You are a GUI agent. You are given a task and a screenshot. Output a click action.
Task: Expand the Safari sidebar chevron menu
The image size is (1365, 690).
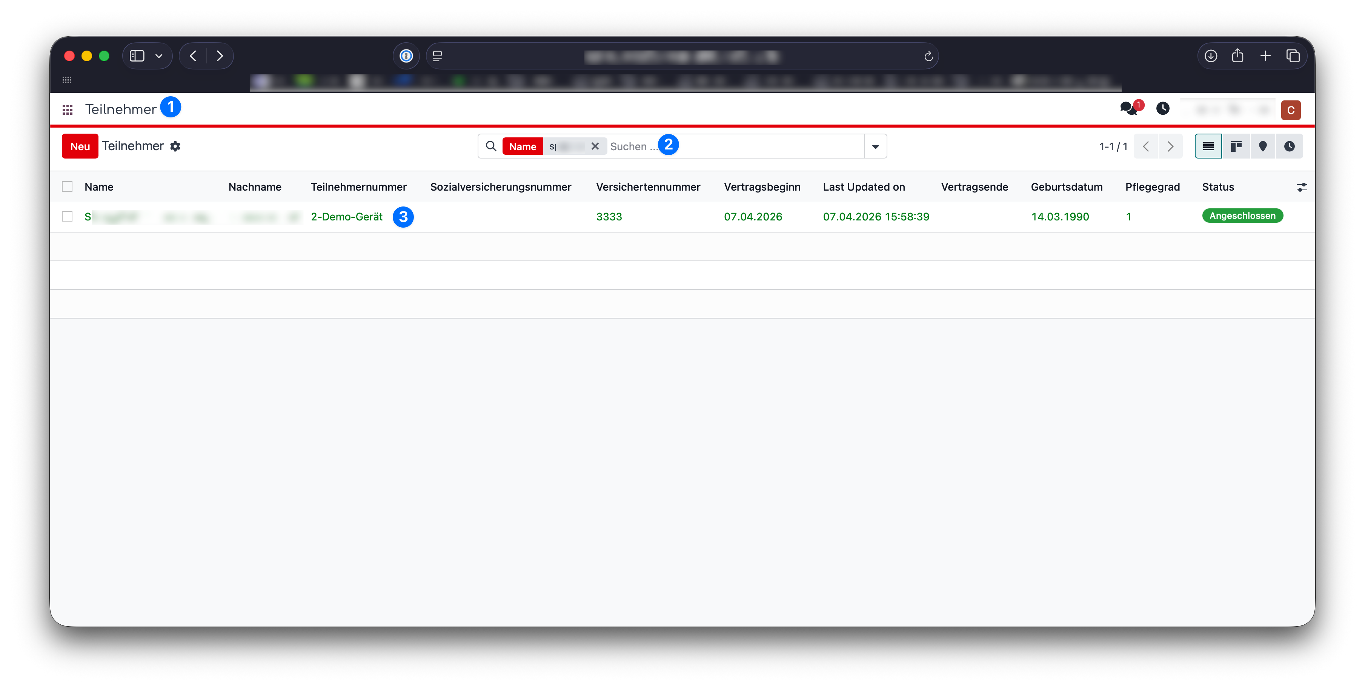point(159,55)
